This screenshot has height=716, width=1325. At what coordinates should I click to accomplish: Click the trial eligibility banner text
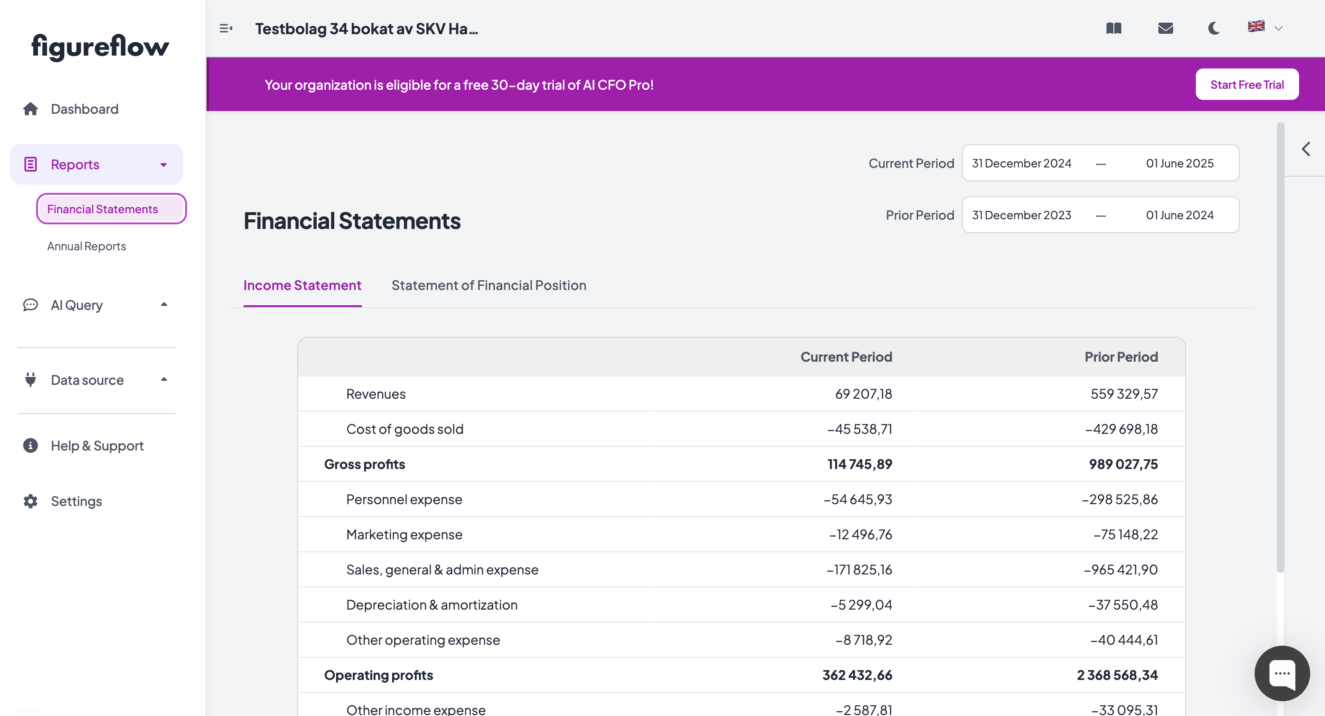click(459, 85)
